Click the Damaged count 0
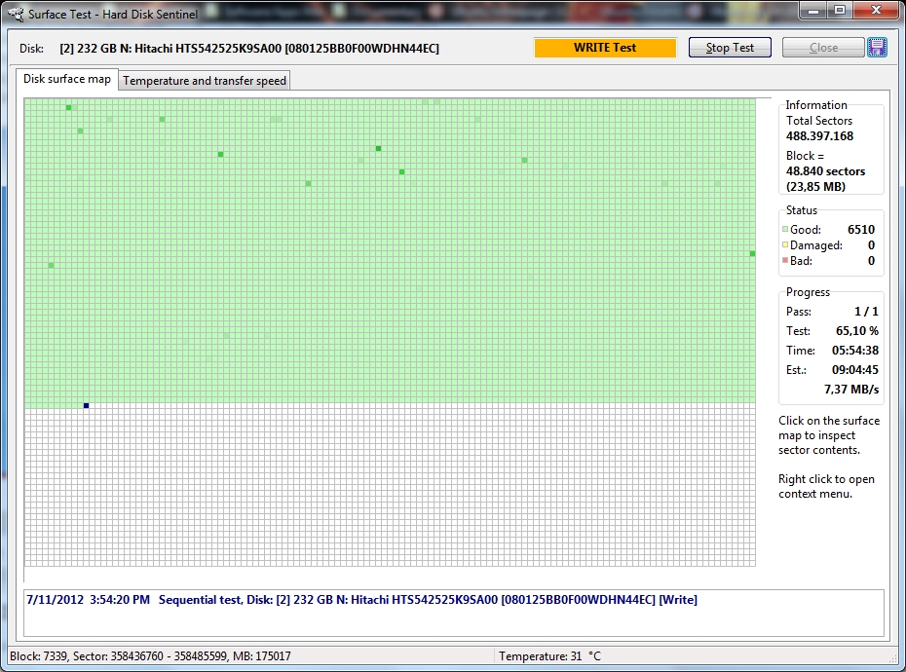The height and width of the screenshot is (672, 906). (871, 245)
